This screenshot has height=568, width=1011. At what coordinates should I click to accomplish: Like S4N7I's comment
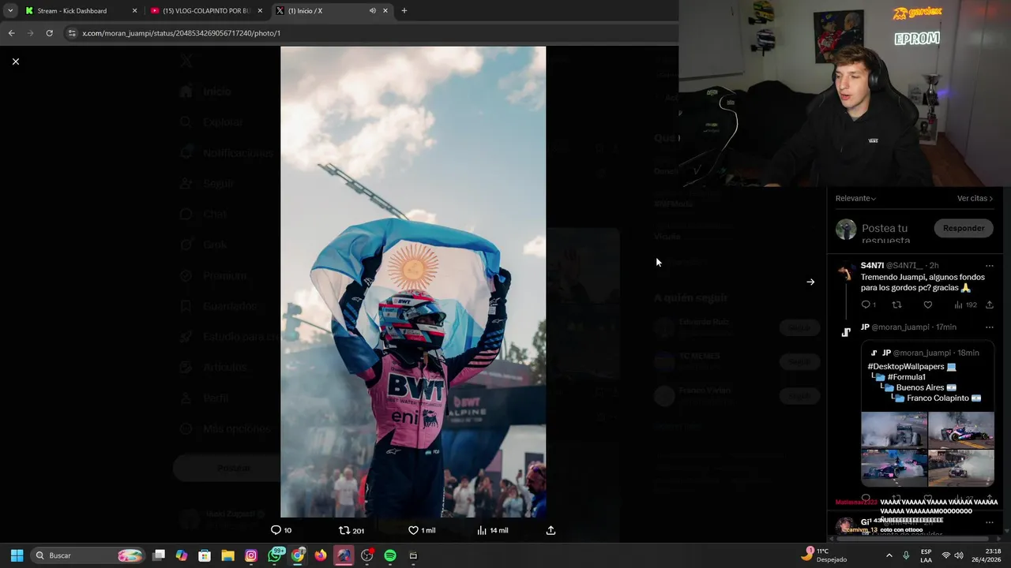[x=928, y=305]
